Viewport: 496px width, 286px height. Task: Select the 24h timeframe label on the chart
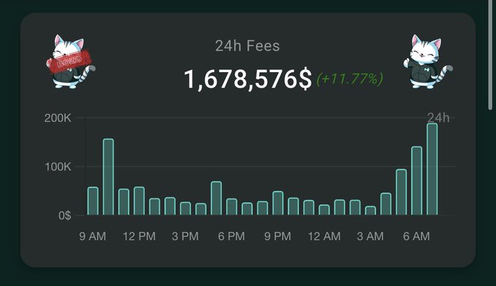point(438,118)
